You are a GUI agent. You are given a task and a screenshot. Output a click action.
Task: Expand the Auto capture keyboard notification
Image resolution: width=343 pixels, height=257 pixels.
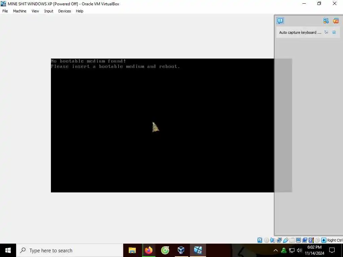[300, 32]
